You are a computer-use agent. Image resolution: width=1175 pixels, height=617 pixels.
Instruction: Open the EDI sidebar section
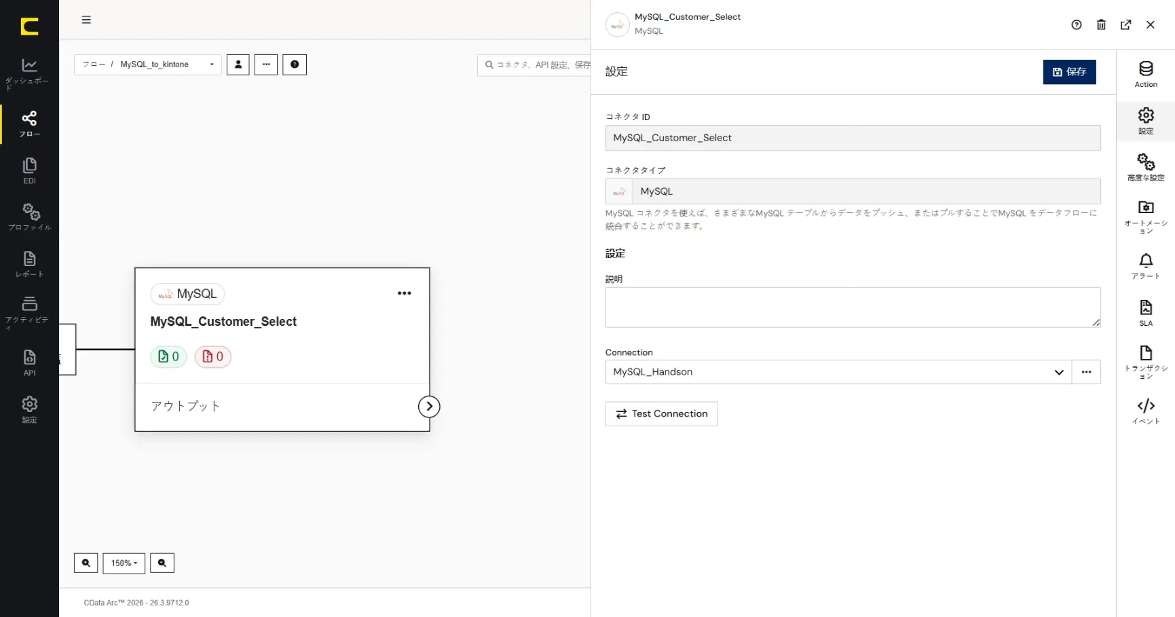coord(29,171)
